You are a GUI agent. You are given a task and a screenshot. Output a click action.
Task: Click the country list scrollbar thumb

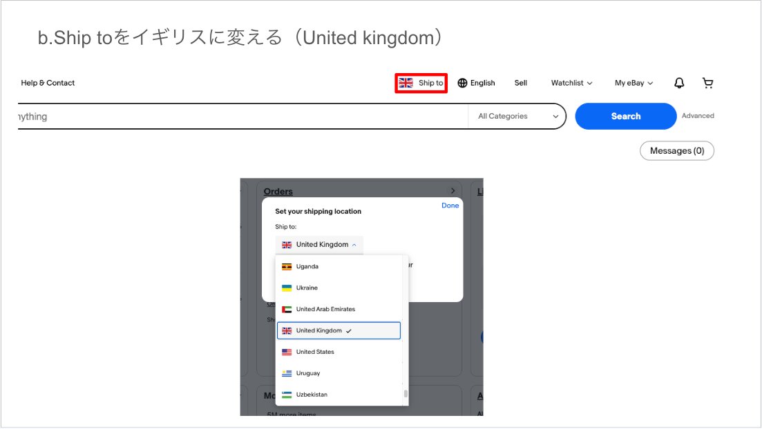pos(406,394)
